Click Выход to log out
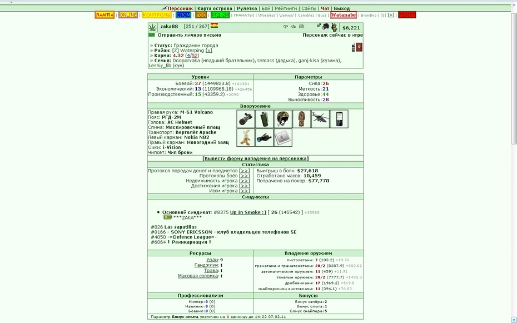The height and width of the screenshot is (323, 517). [341, 8]
